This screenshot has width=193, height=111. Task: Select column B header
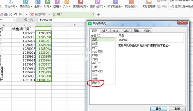point(24,25)
